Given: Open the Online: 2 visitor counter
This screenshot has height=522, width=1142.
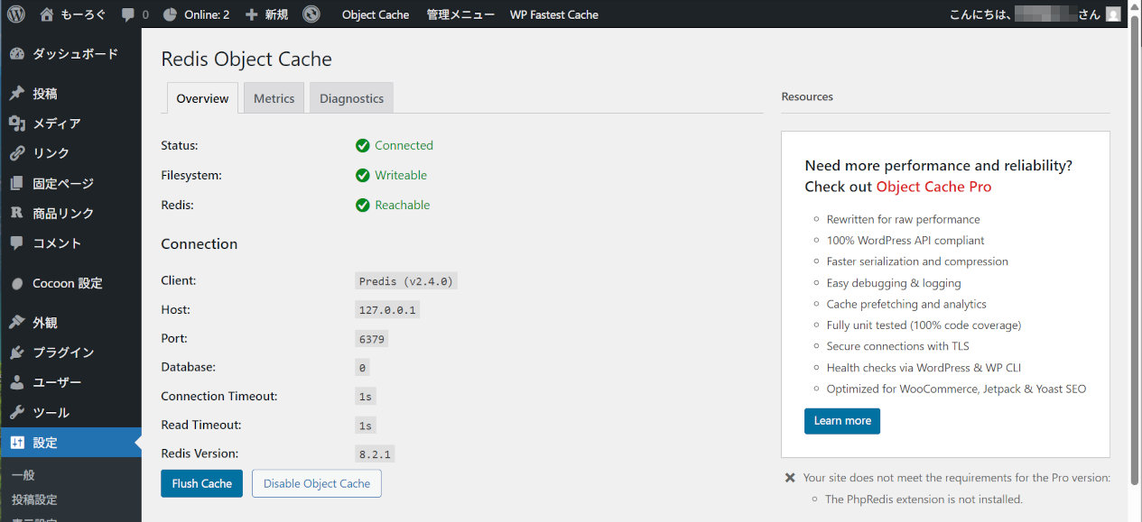Looking at the screenshot, I should (196, 14).
